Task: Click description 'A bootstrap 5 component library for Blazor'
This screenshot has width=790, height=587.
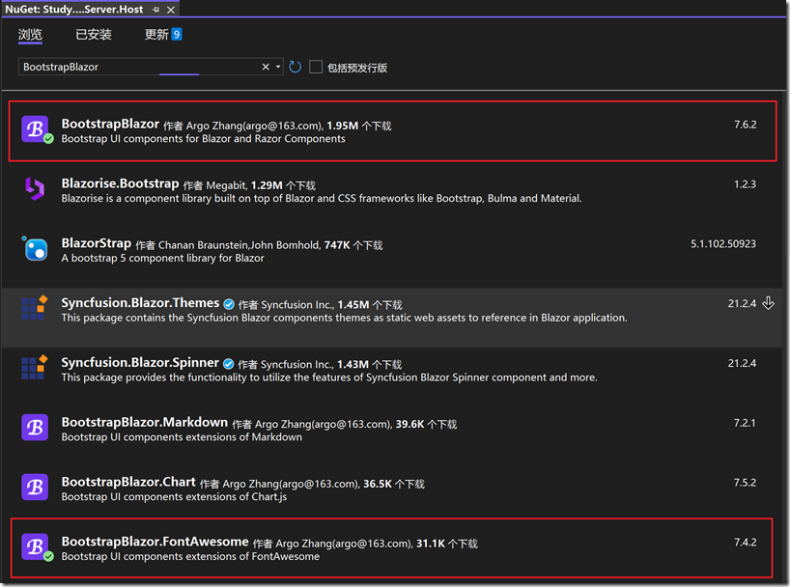Action: pyautogui.click(x=163, y=258)
